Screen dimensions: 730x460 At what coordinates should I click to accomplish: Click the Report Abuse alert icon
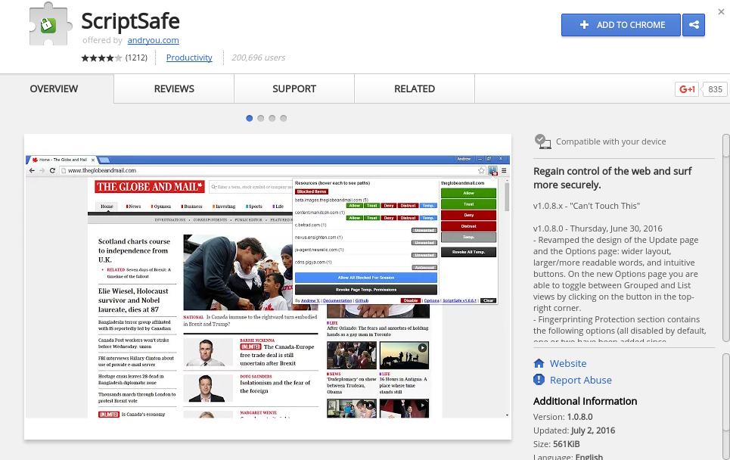click(539, 380)
